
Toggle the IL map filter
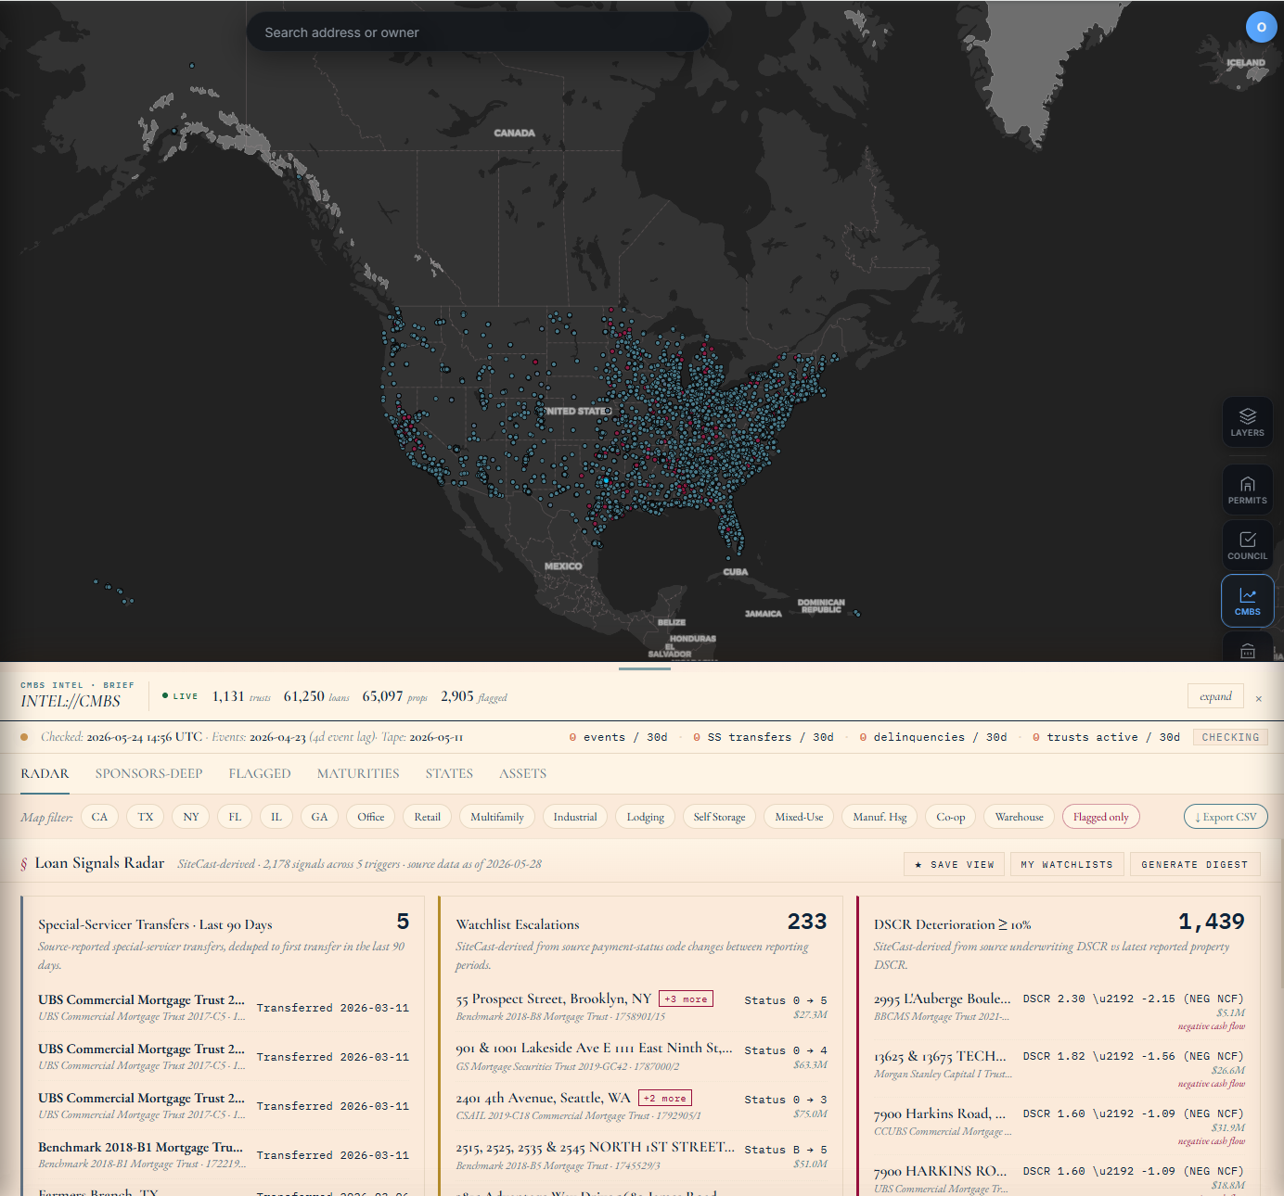point(276,817)
